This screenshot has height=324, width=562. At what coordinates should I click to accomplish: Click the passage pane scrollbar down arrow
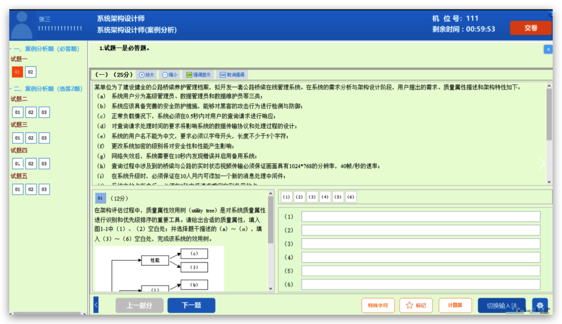coord(549,182)
